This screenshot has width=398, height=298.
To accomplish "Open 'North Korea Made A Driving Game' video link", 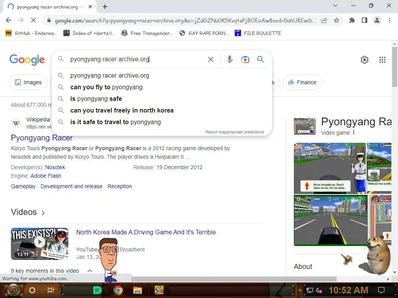I will coord(146,232).
